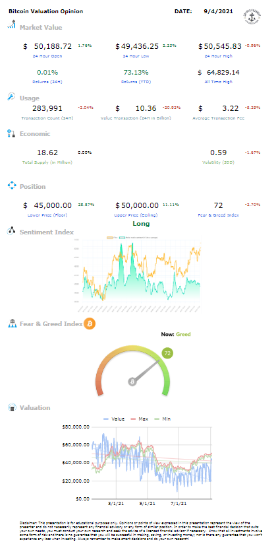Click the anchor logo in header
The width and height of the screenshot is (276, 550).
[x=252, y=15]
